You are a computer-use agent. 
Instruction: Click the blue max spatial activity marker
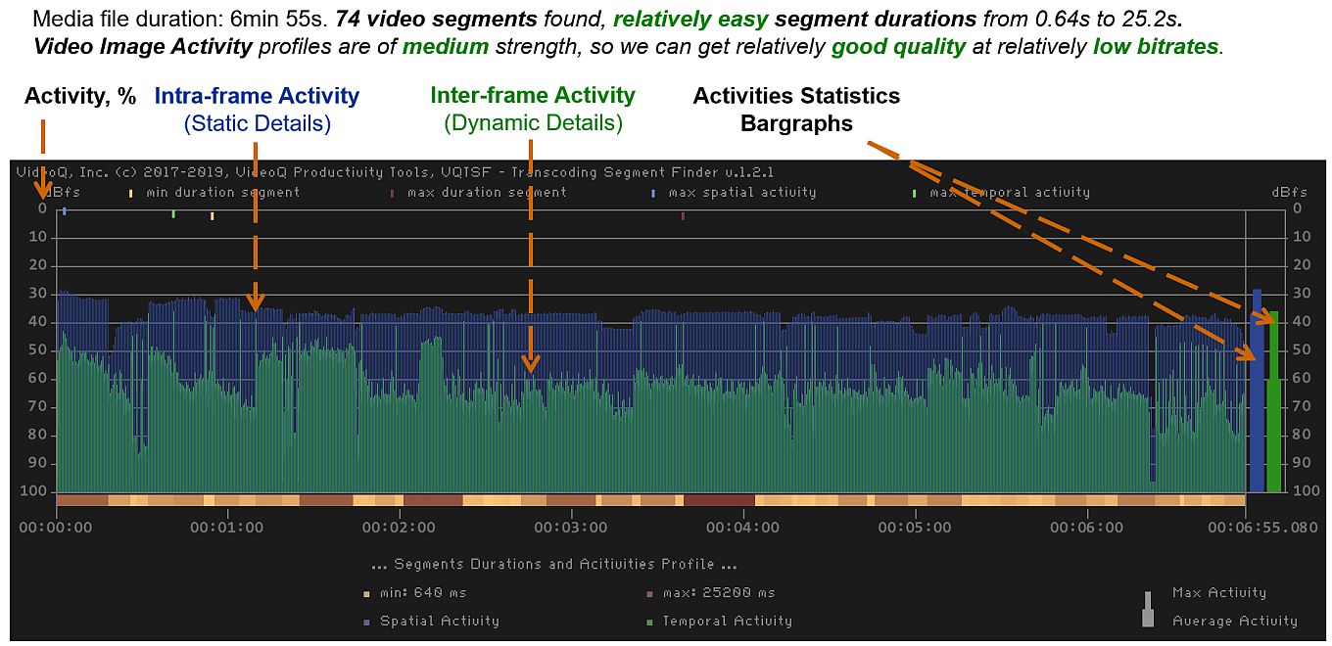pos(65,210)
